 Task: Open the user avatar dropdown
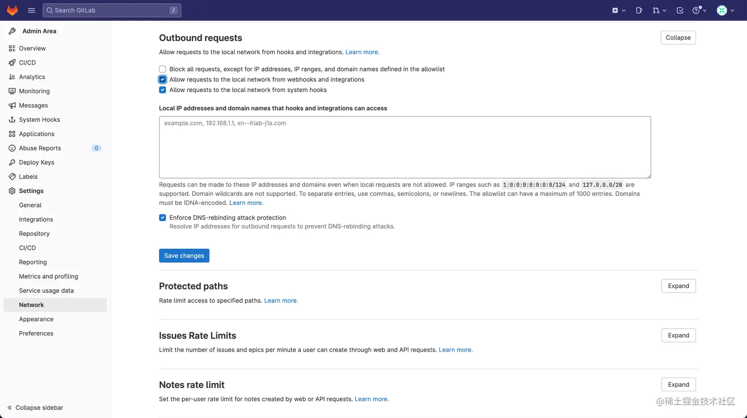725,10
